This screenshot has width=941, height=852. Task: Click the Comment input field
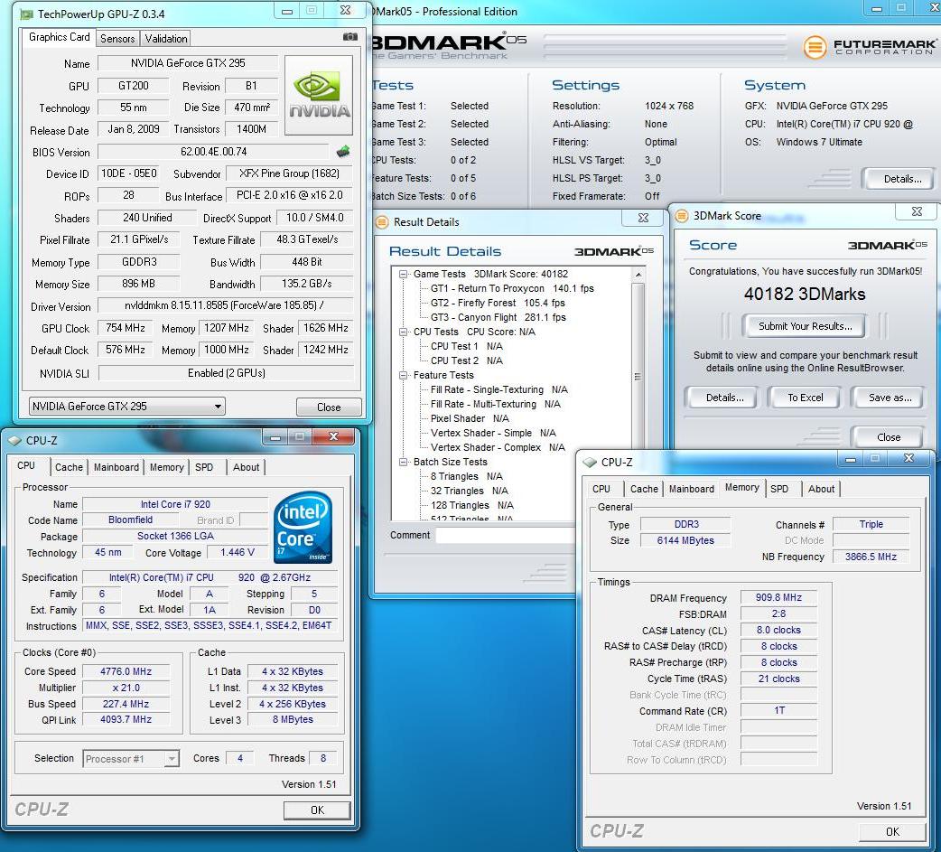(x=506, y=535)
